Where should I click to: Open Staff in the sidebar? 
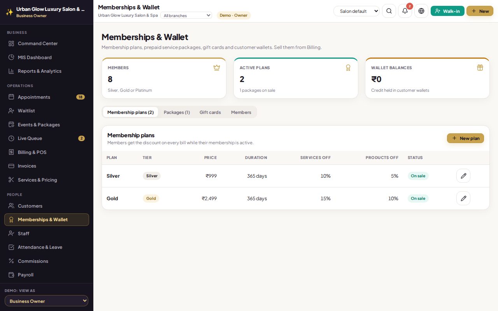[x=47, y=233]
